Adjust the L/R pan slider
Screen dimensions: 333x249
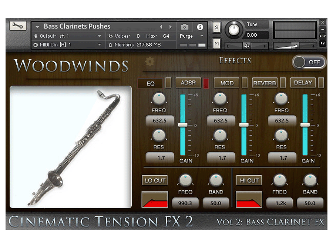[x=246, y=46]
